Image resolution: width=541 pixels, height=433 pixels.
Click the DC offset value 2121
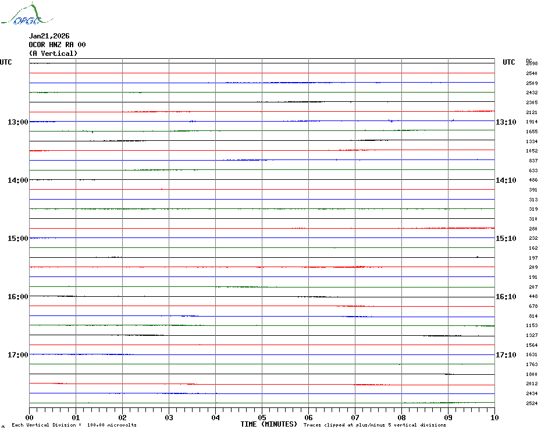532,112
